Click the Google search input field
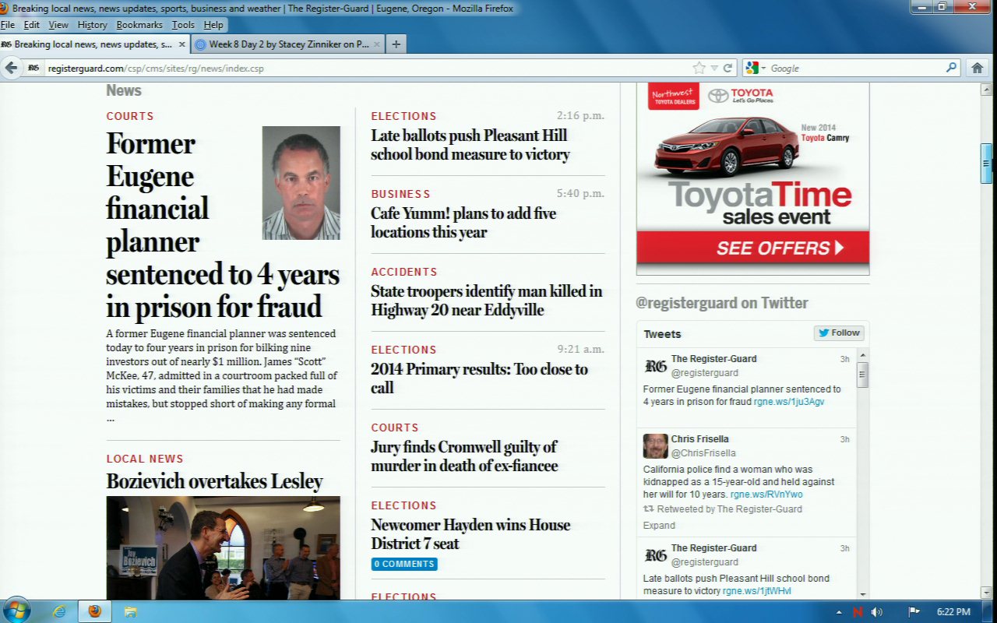Image resolution: width=997 pixels, height=623 pixels. [855, 68]
